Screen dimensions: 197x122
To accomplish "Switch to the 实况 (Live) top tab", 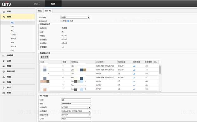I will (36, 4).
